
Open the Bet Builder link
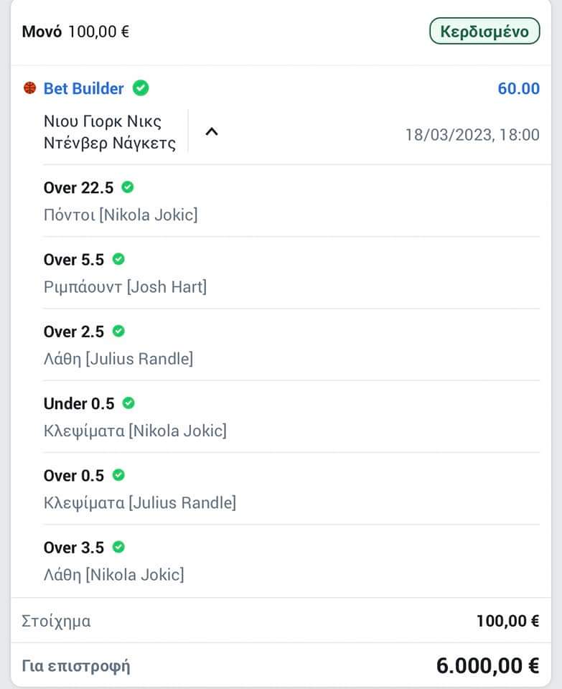coord(83,88)
